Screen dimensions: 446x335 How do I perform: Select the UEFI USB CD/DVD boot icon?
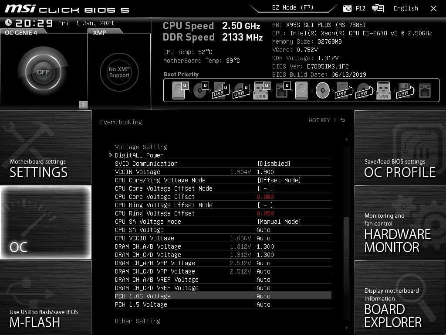pos(241,90)
